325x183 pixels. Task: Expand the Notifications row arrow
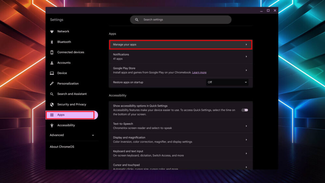click(x=246, y=57)
